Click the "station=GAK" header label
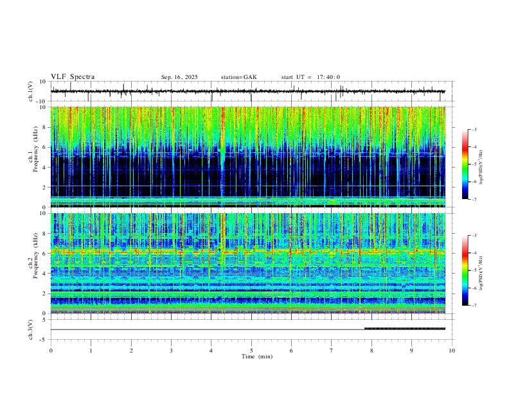The height and width of the screenshot is (393, 509). pos(238,77)
